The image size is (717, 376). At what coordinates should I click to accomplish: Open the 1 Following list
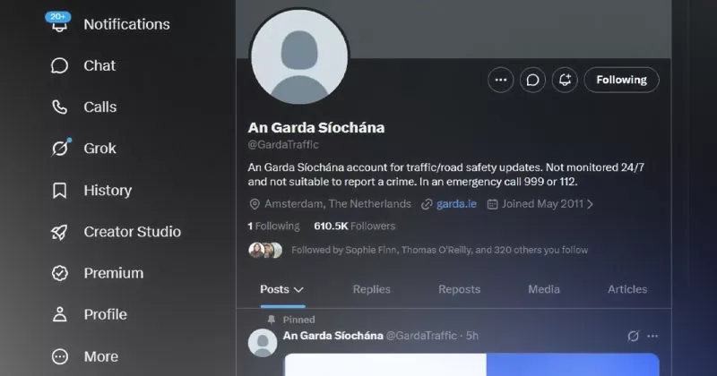coord(273,226)
